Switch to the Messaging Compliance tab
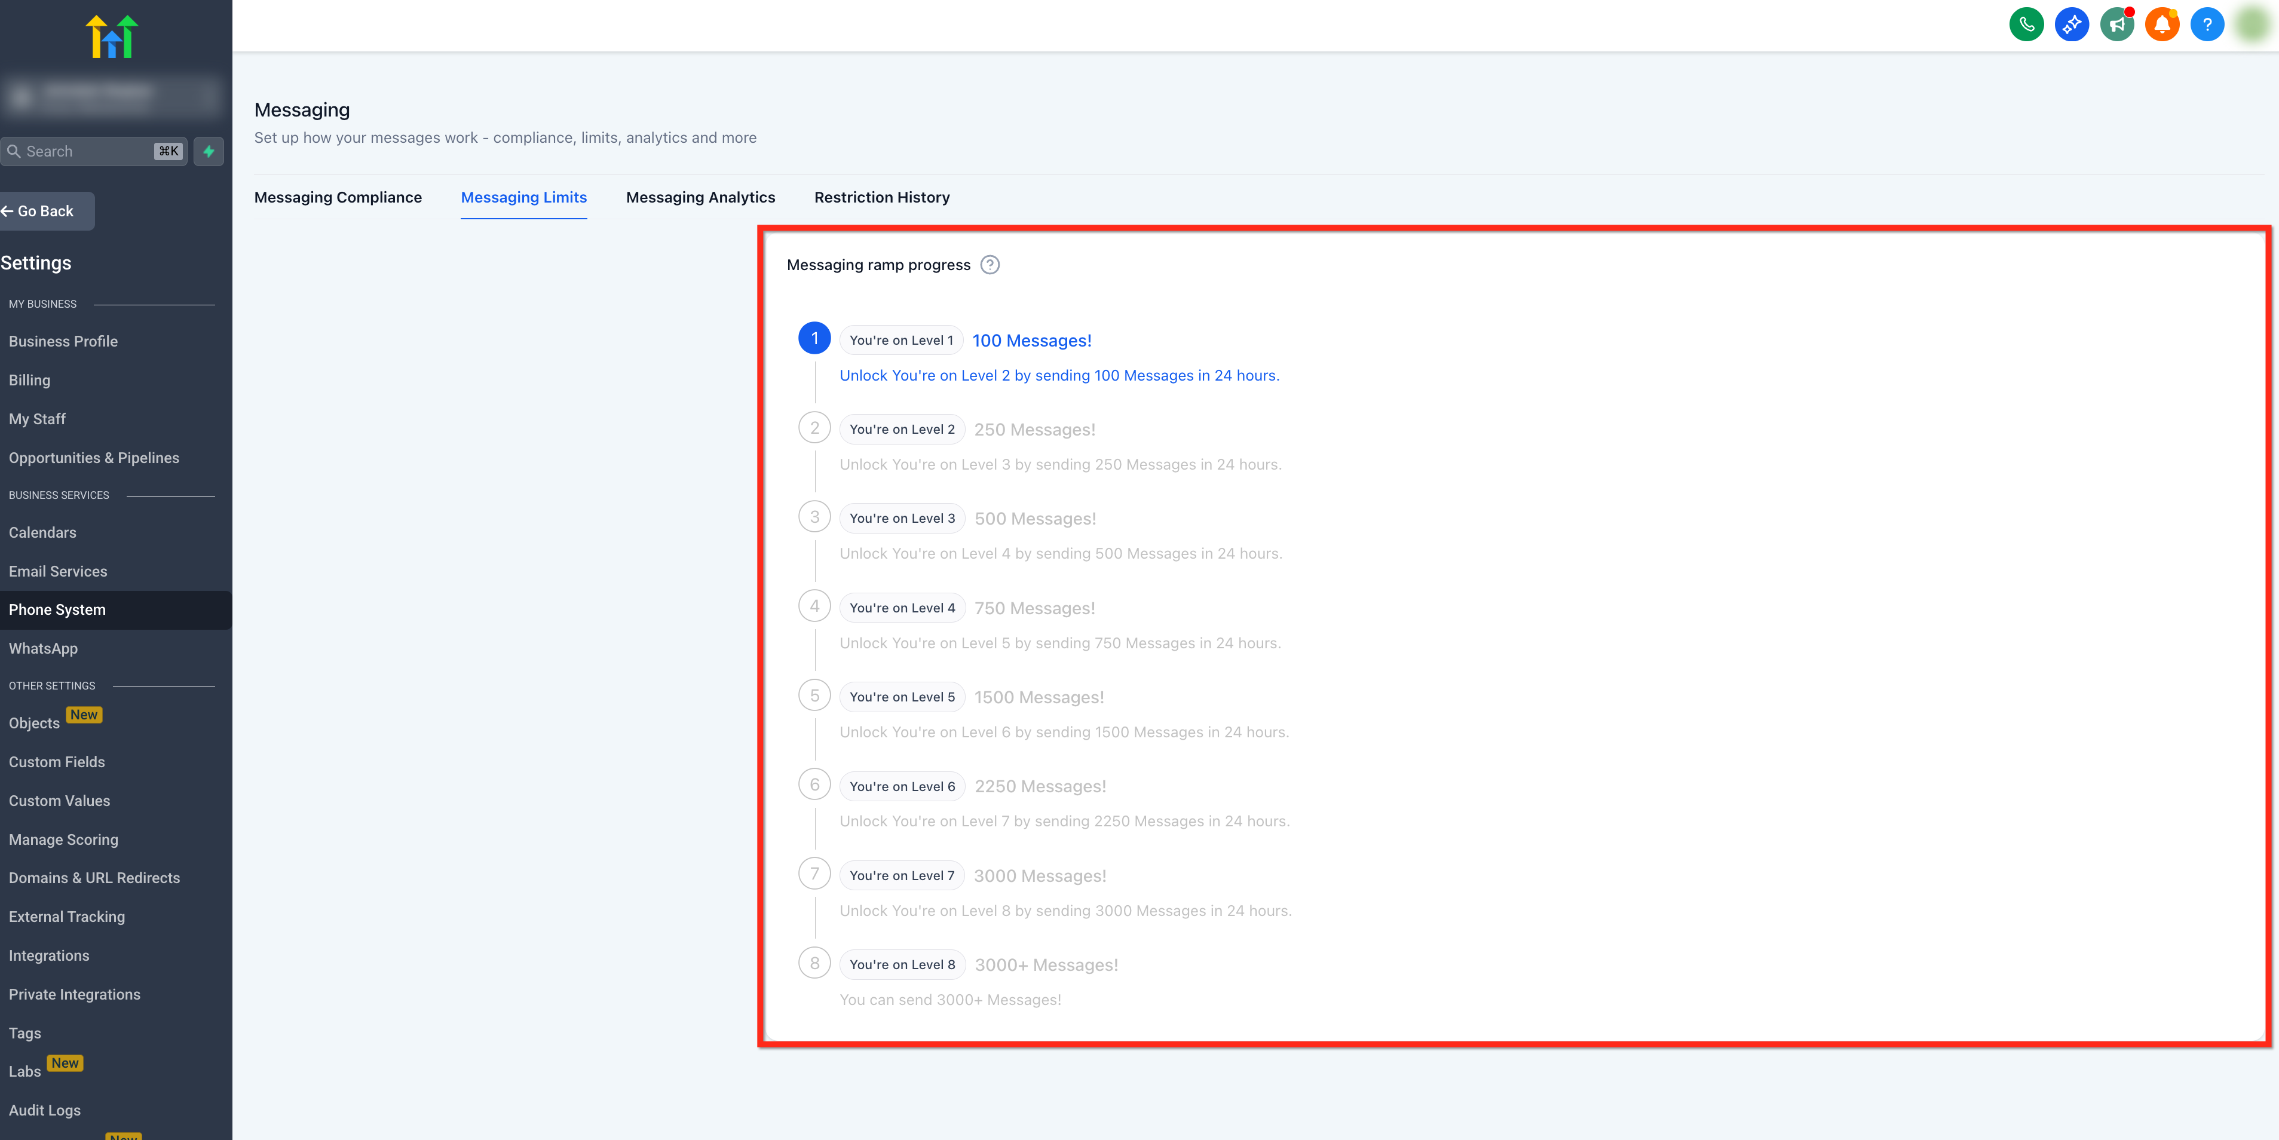Screen dimensions: 2279x1140 pyautogui.click(x=338, y=197)
